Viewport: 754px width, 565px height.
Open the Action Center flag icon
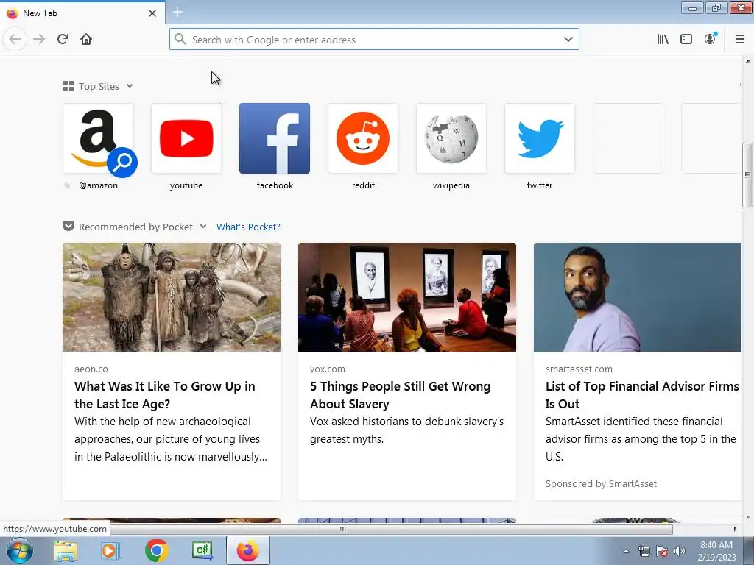tap(662, 551)
